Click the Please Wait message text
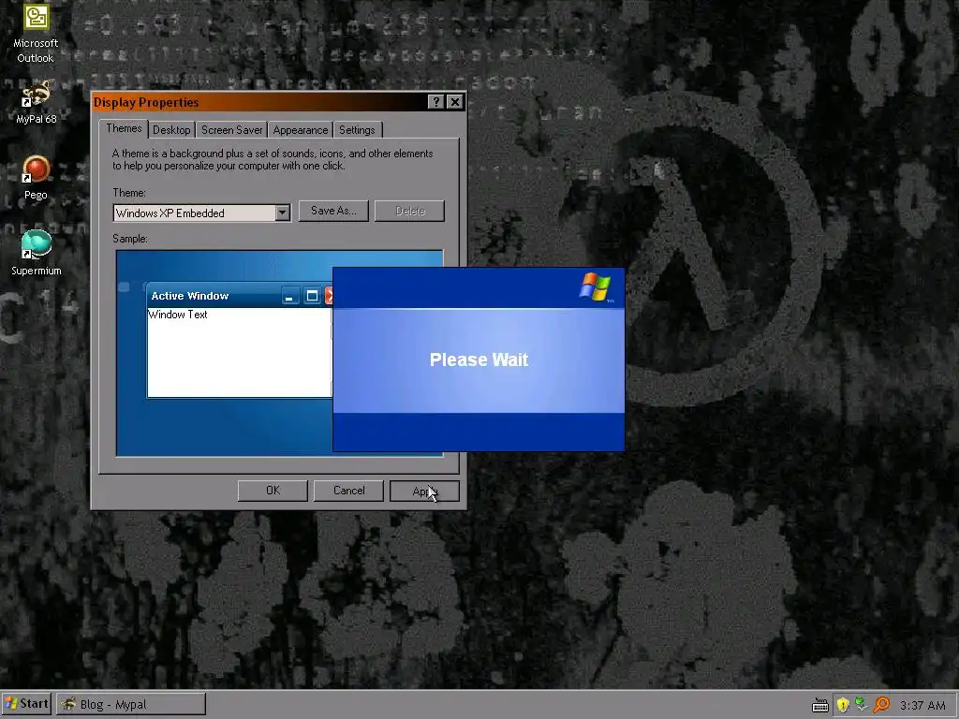The width and height of the screenshot is (959, 719). pyautogui.click(x=479, y=359)
